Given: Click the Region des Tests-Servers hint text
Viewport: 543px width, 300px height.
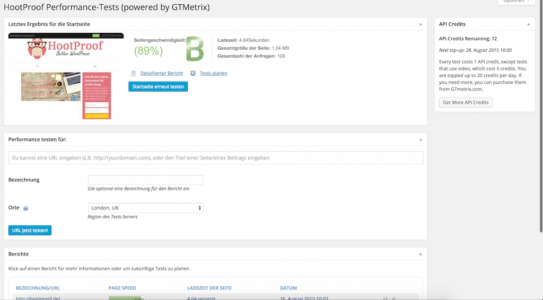Looking at the screenshot, I should (112, 217).
